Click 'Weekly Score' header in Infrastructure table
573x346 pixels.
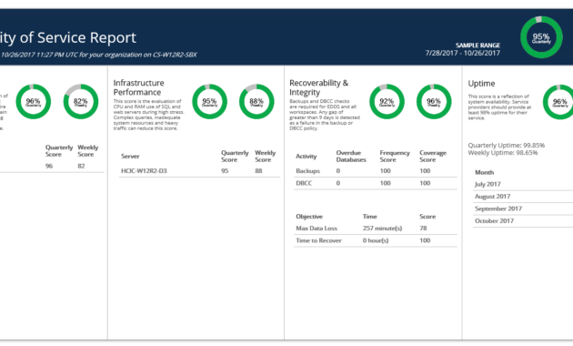265,157
